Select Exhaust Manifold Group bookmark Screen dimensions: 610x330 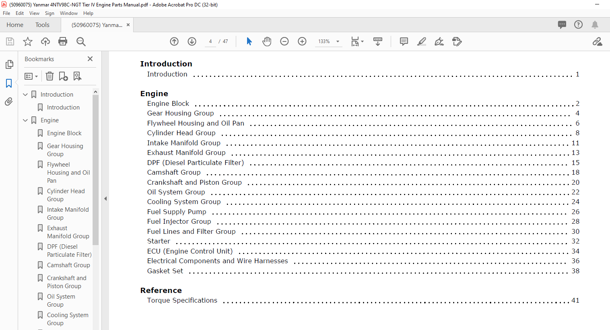click(68, 232)
